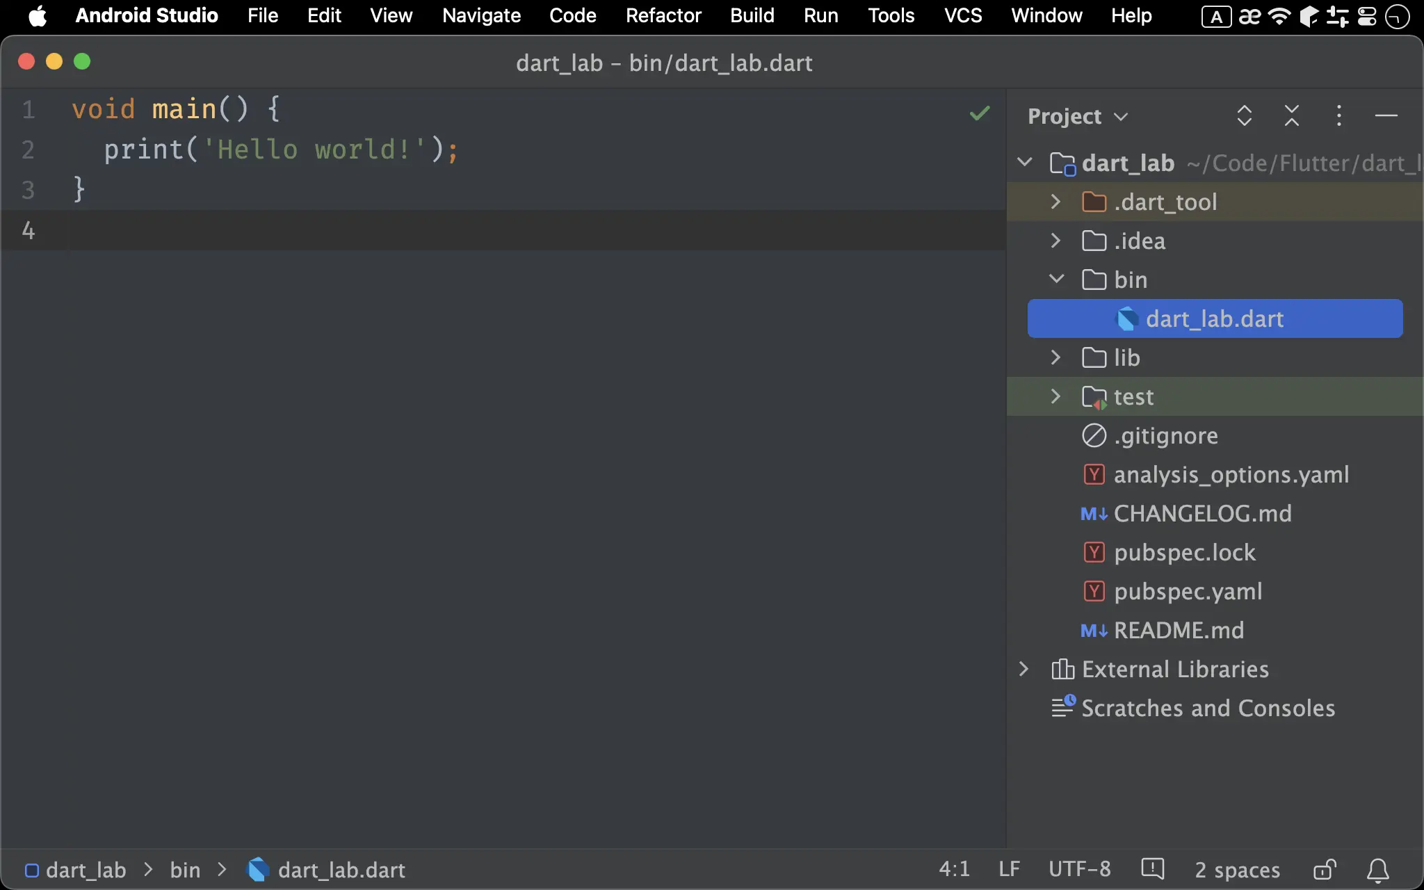Image resolution: width=1424 pixels, height=890 pixels.
Task: Click the Dart icon in the breadcrumb bar
Action: pyautogui.click(x=258, y=870)
